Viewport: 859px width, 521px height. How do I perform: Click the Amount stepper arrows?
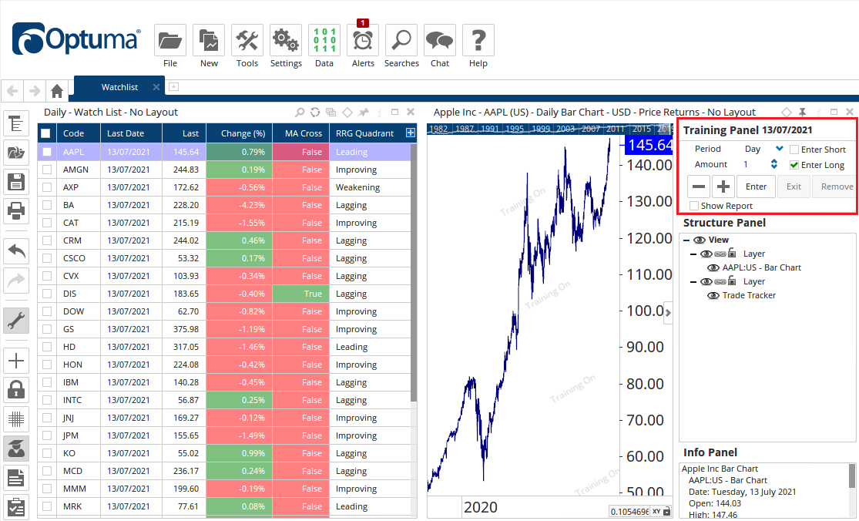pyautogui.click(x=774, y=164)
